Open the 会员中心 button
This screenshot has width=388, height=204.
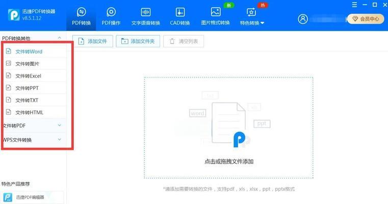366,19
